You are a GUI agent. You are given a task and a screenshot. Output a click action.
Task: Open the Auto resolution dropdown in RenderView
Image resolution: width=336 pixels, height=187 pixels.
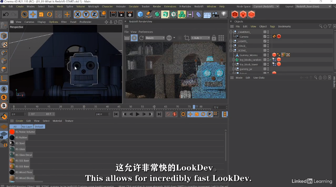[201, 38]
